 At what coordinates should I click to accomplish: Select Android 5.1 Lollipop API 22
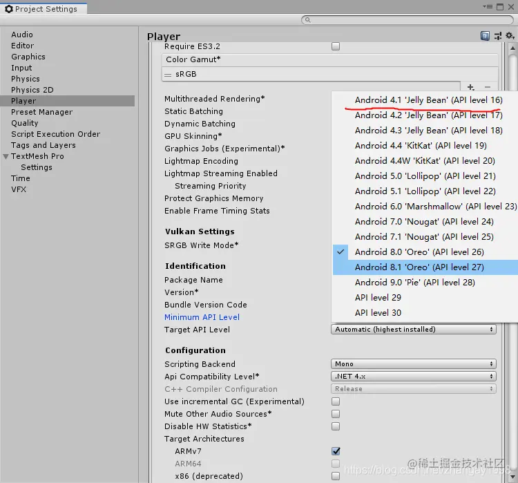tap(425, 191)
